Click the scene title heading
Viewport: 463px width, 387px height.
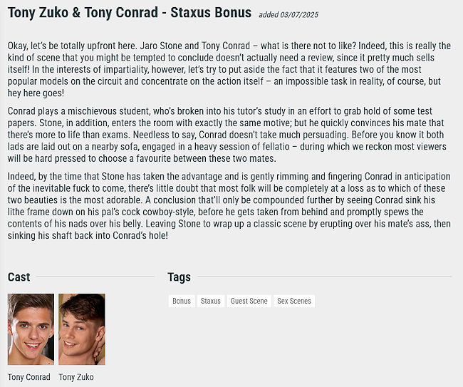[x=130, y=13]
